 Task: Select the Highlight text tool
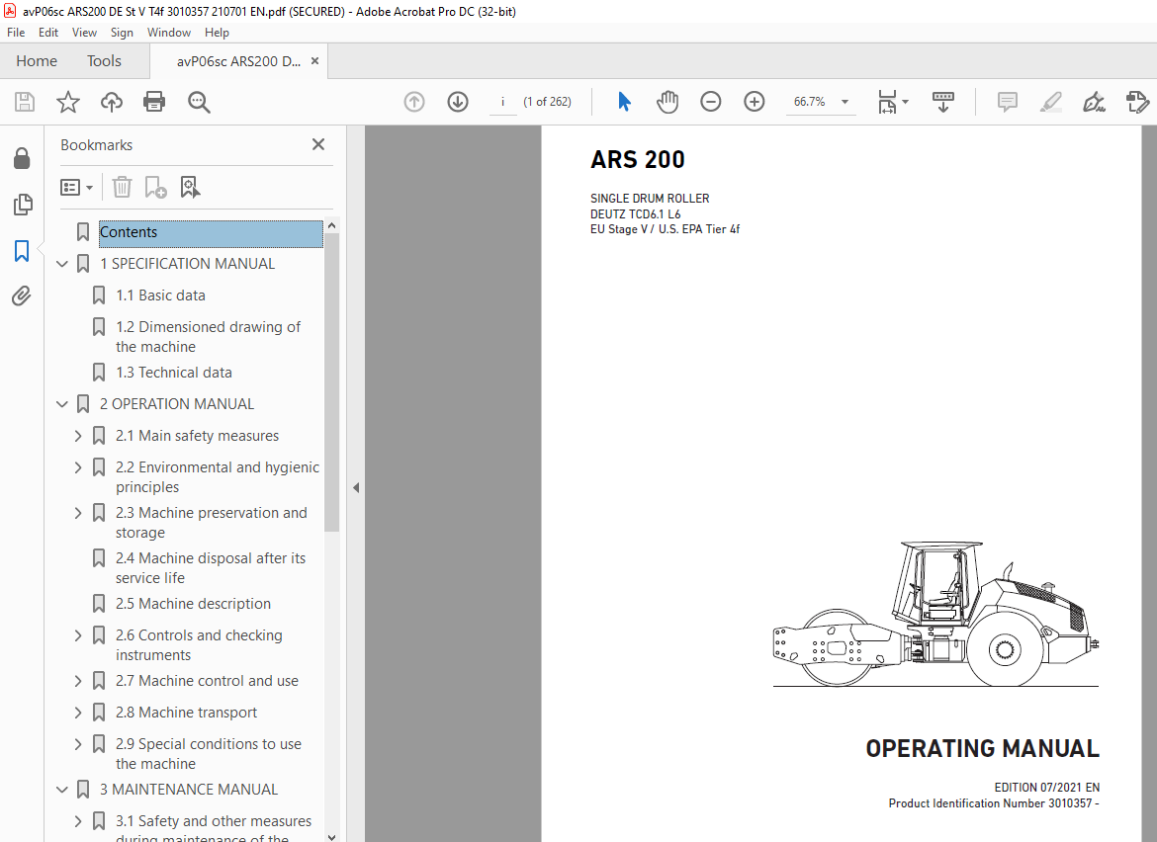tap(1051, 102)
